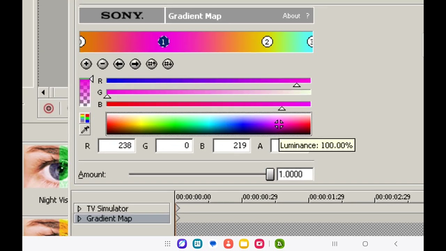The height and width of the screenshot is (251, 446).
Task: Click the move-point-up hash-arrow icon
Action: (x=152, y=64)
